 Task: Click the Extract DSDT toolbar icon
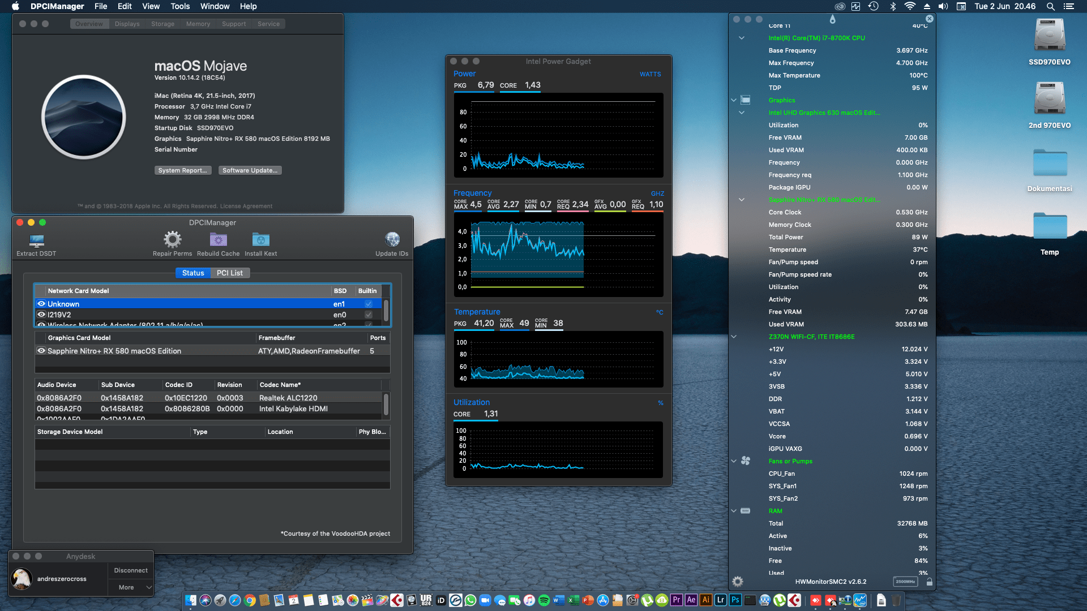click(x=37, y=240)
